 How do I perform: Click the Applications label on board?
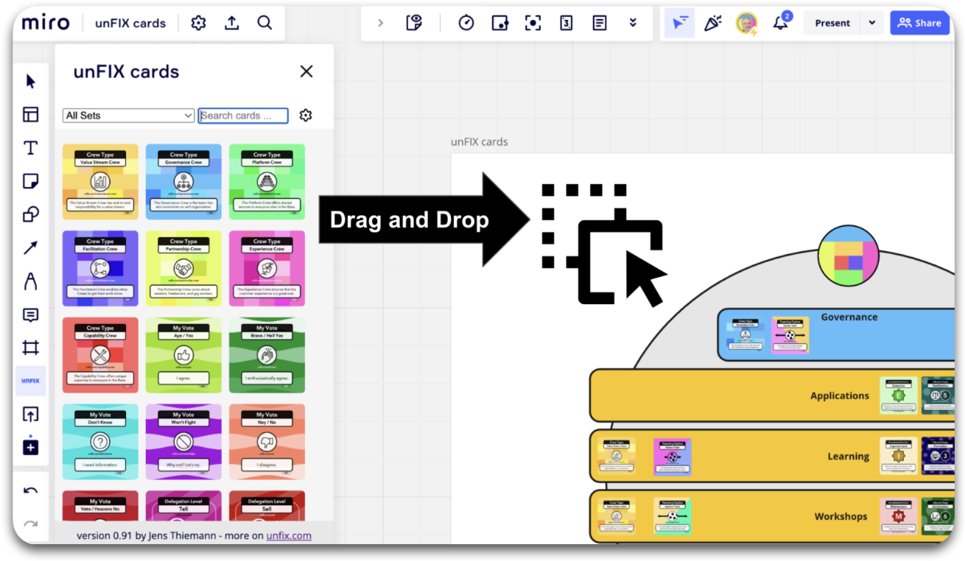tap(840, 395)
